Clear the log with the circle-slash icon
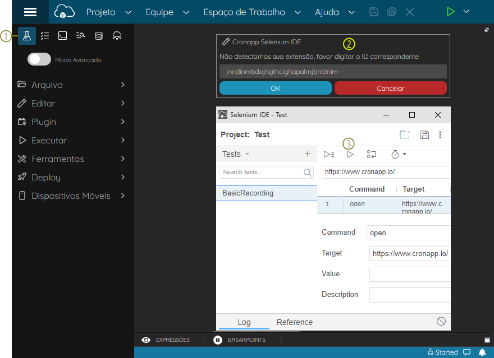The height and width of the screenshot is (358, 494). click(x=441, y=321)
